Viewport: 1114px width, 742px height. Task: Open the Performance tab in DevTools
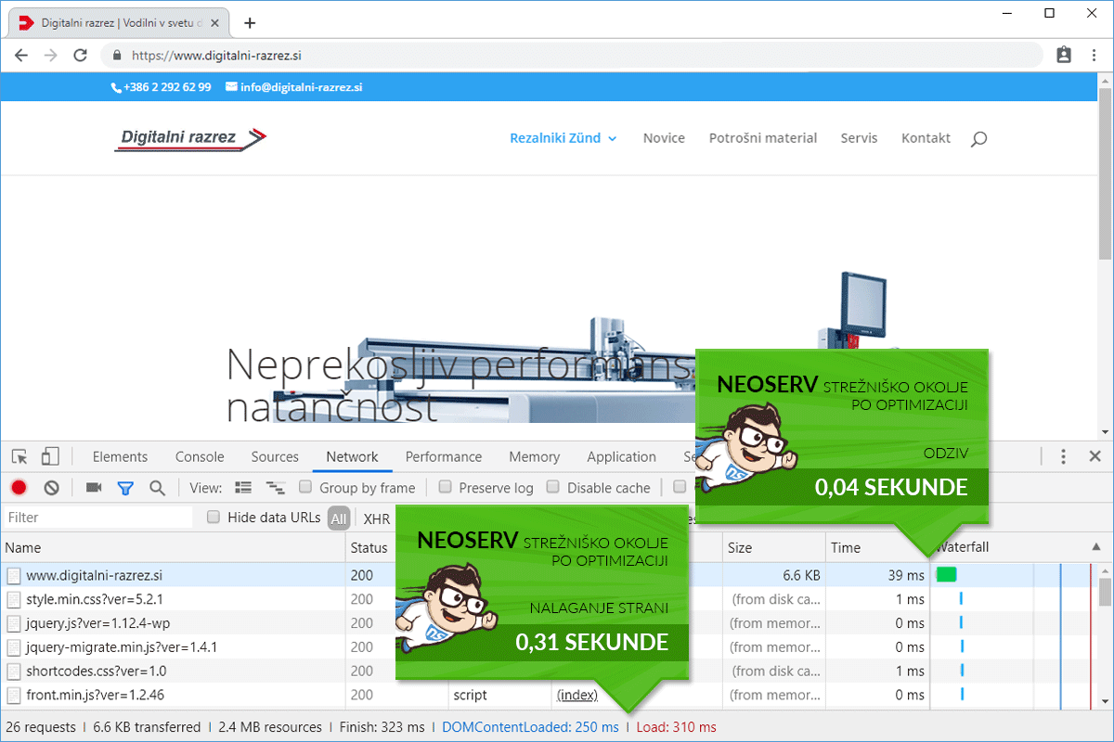point(444,456)
